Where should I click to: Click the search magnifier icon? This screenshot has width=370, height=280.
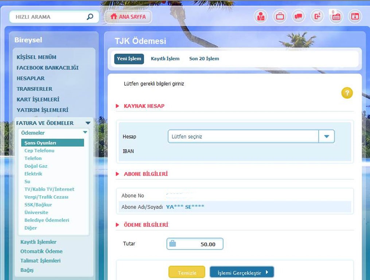(x=90, y=17)
